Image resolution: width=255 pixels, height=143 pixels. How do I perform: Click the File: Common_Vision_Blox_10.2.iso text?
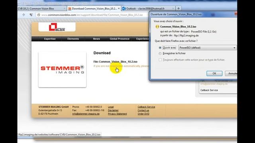click(x=115, y=62)
